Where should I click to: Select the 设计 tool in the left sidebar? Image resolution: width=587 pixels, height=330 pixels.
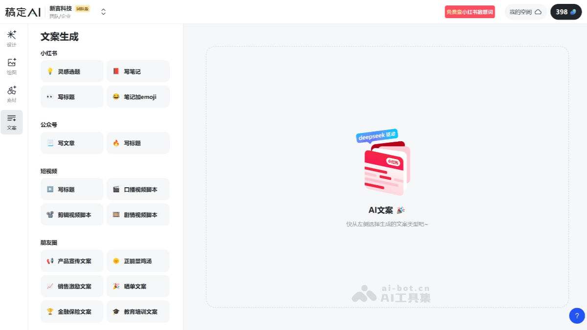click(12, 37)
